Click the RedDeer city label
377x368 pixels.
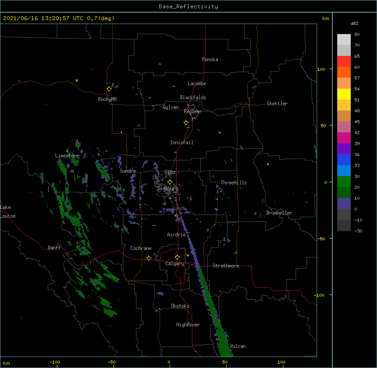pyautogui.click(x=192, y=111)
